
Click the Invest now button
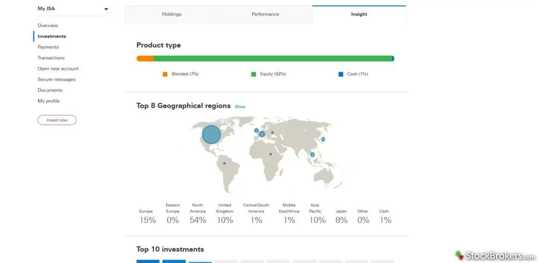57,120
